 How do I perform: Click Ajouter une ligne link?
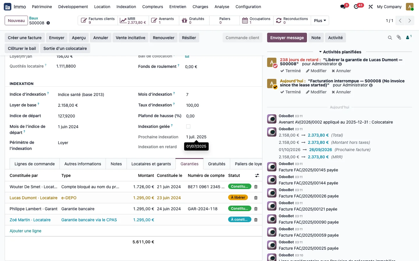pyautogui.click(x=26, y=231)
